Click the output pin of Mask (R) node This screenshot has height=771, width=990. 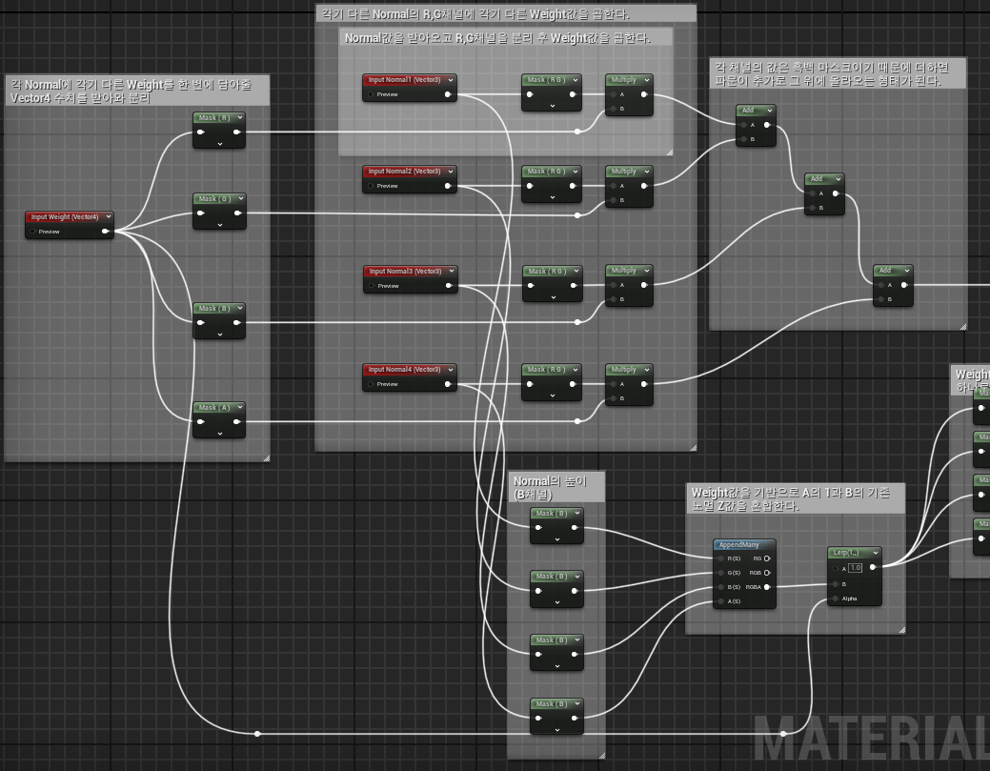coord(236,132)
